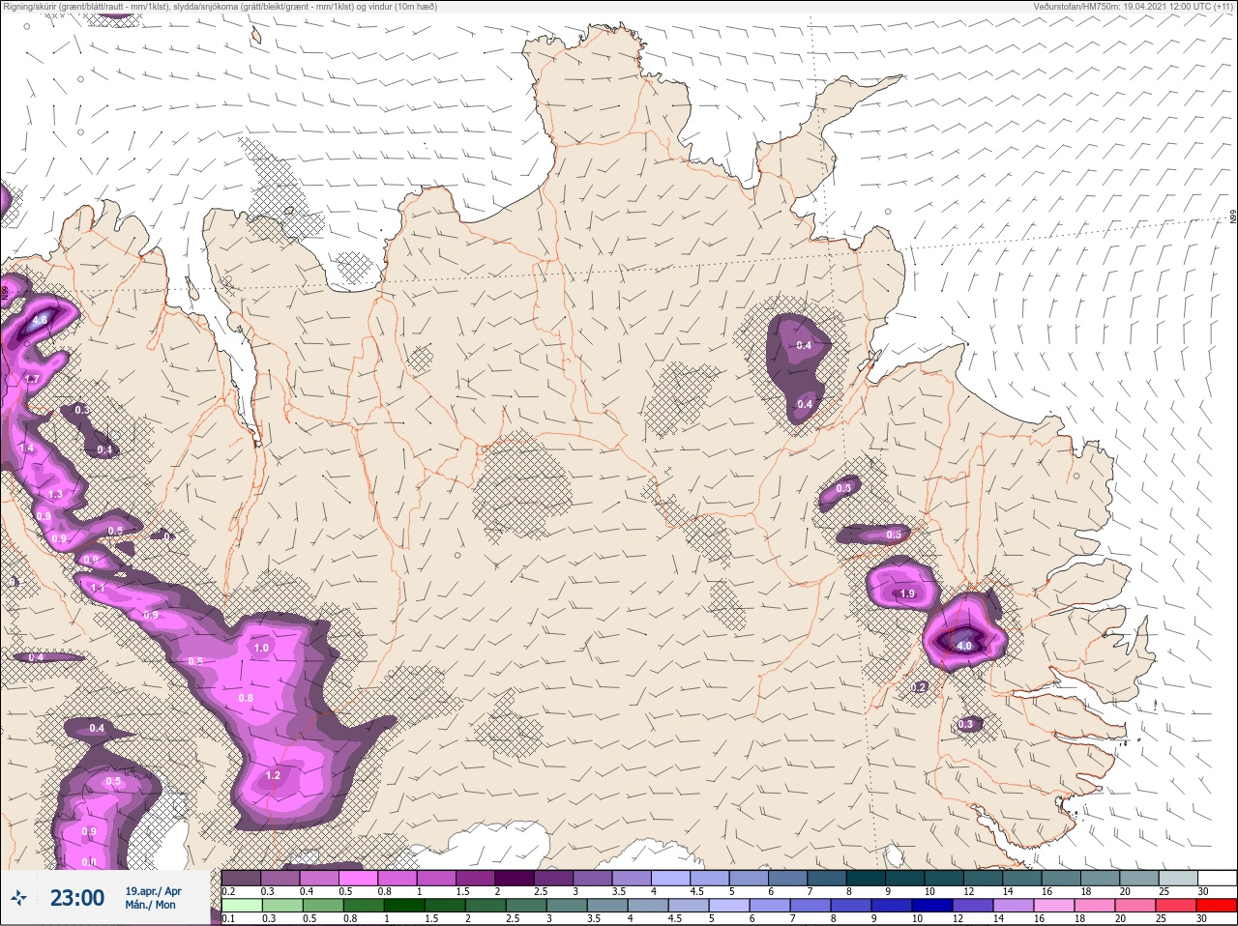Screen dimensions: 1238x926
Task: Click the 0.2 value label on the eastern map area
Action: [920, 687]
